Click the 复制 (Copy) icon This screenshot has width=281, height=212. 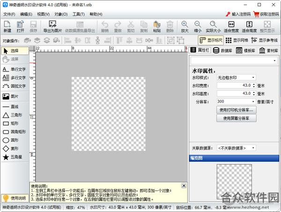tap(144, 27)
